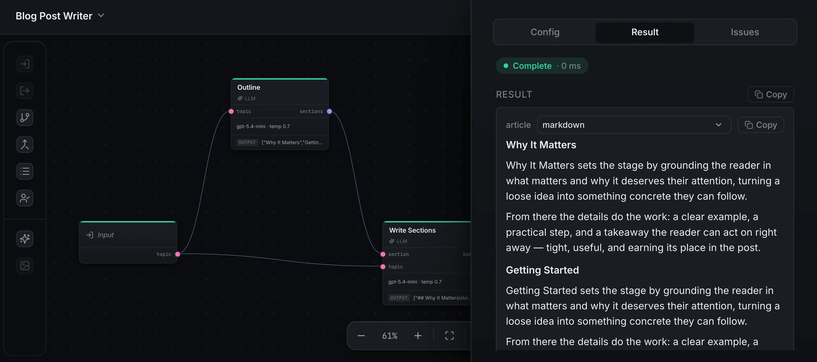Select the Outline LLM node
This screenshot has width=817, height=362.
click(280, 92)
